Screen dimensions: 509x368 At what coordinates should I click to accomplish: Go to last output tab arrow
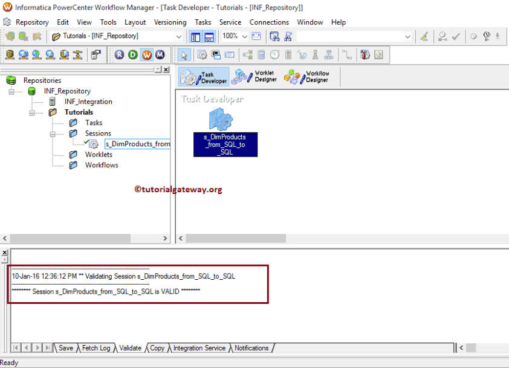tap(48, 348)
